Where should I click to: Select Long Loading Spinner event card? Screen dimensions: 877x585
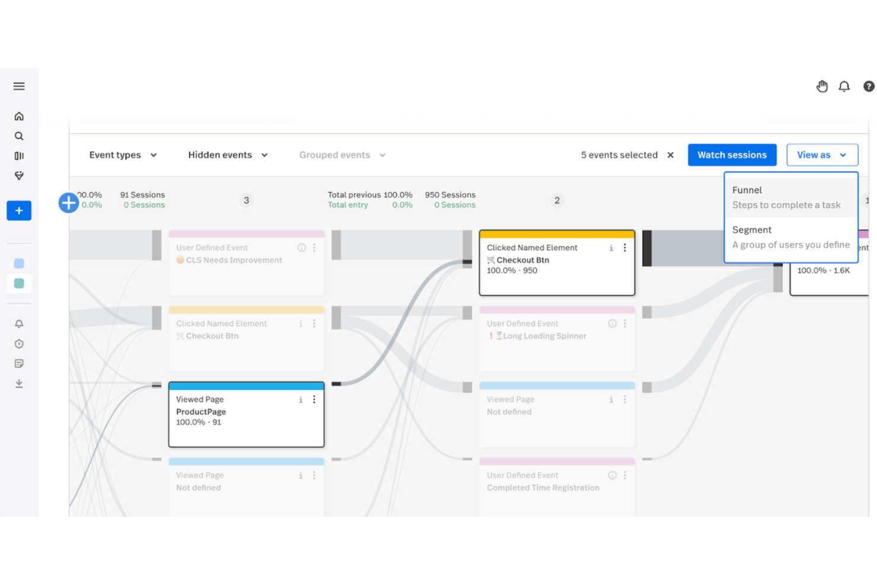tap(557, 338)
